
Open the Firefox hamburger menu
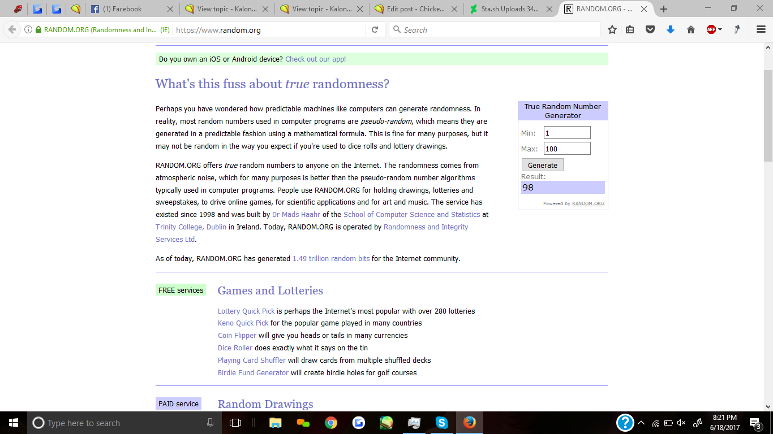761,30
